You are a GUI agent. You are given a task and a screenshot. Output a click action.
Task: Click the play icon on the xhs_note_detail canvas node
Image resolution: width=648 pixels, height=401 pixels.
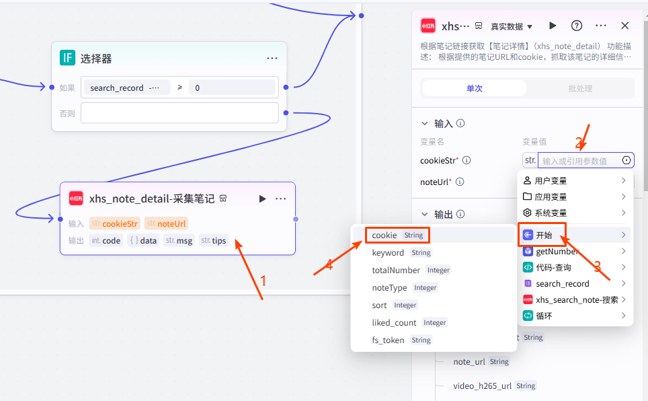(x=262, y=198)
